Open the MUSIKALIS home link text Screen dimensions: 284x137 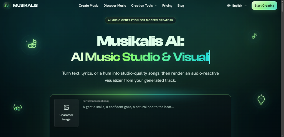(25, 6)
